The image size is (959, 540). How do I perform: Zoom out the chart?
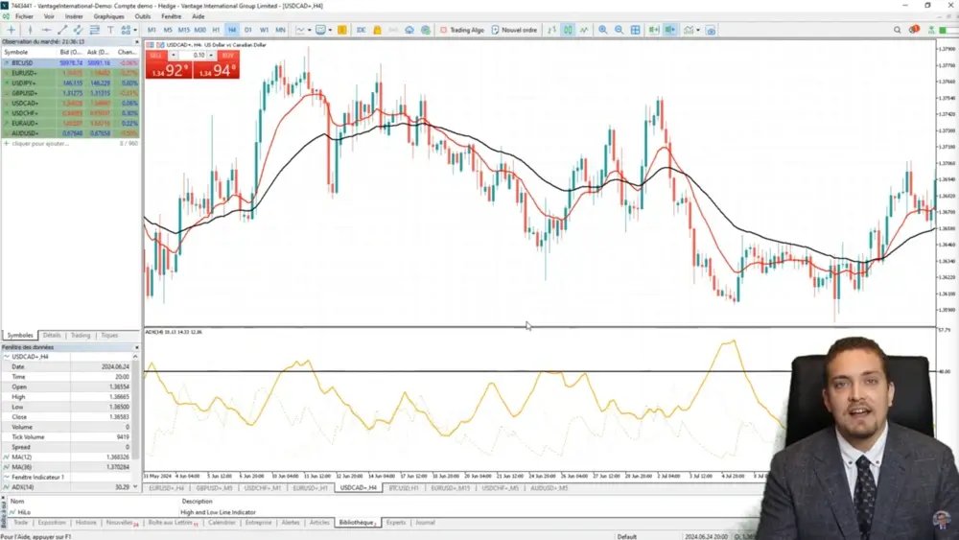point(619,30)
